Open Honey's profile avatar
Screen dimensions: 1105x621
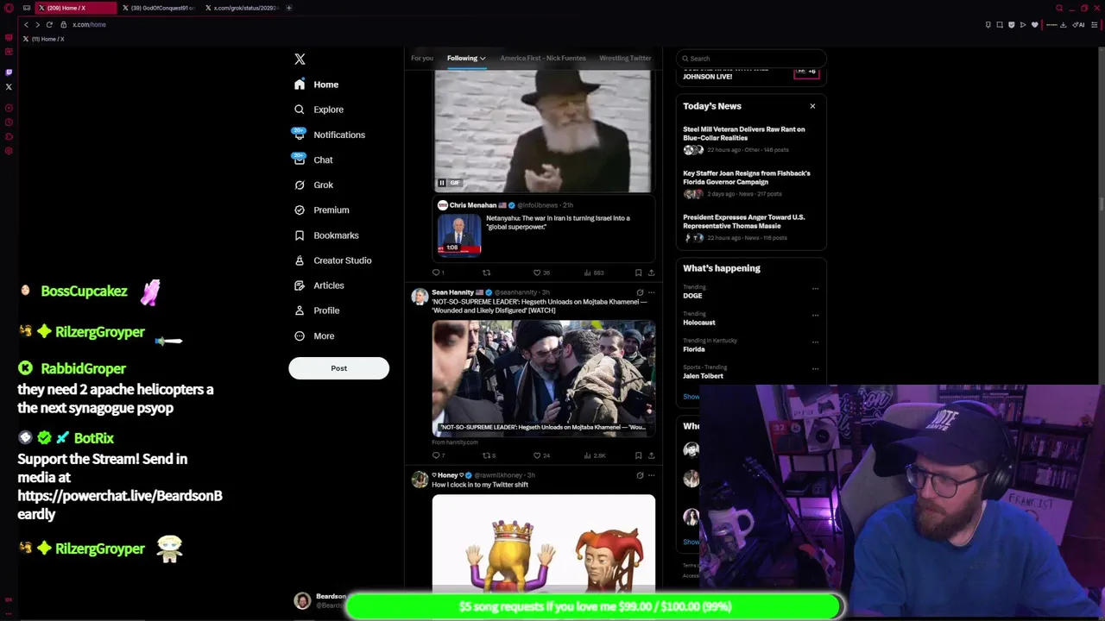point(420,480)
